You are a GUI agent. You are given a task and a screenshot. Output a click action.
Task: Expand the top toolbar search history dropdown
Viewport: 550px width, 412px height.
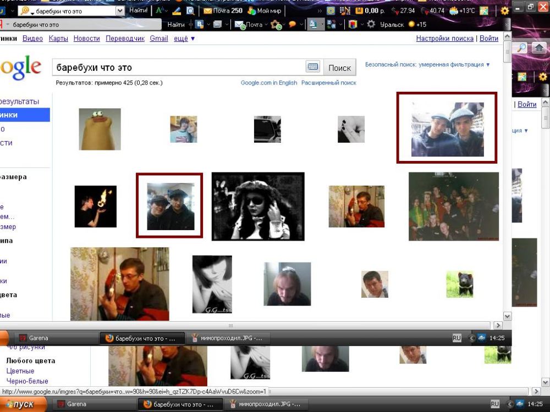tap(120, 10)
